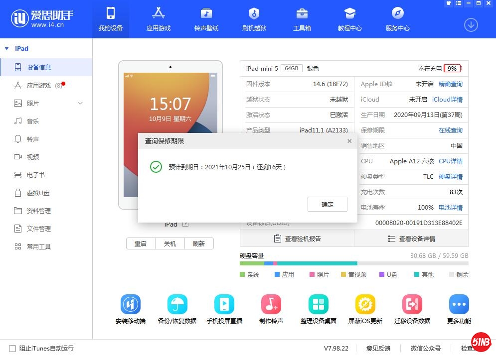Click 迁移设备数据 migrate data icon
This screenshot has height=357, width=496.
click(412, 304)
